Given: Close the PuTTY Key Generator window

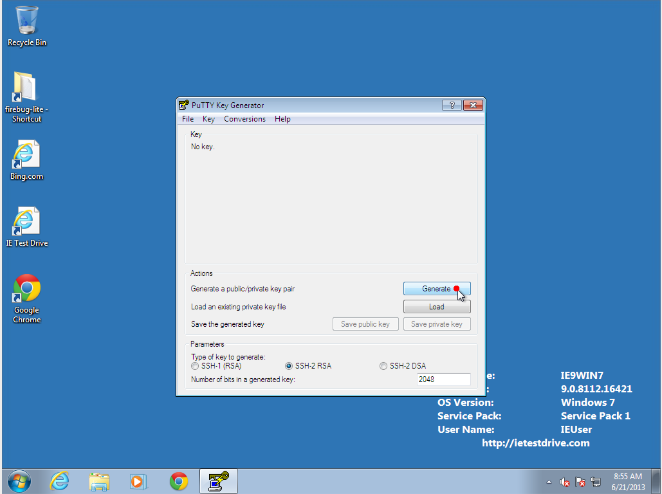Looking at the screenshot, I should [473, 105].
